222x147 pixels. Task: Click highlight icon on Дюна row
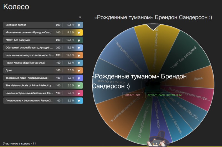(79, 70)
